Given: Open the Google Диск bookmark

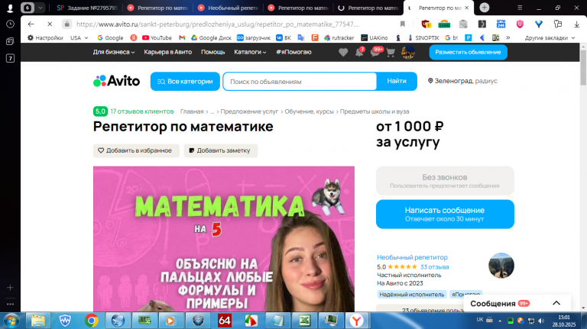Looking at the screenshot, I should 211,37.
